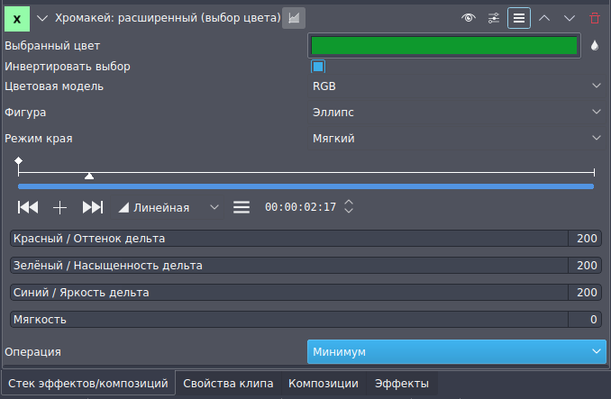Collapse the Хромакей effect with chevron
Screen dimensions: 611x399
[41, 17]
